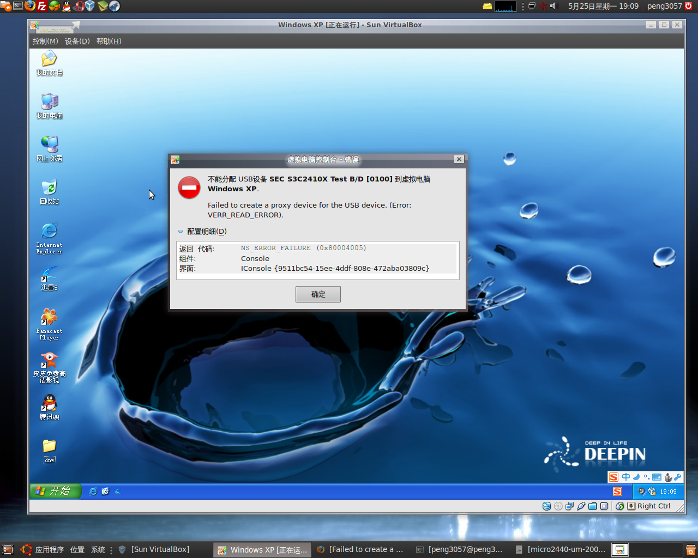698x558 pixels.
Task: Click the Sogou S logo on floating IME toolbar
Action: pos(614,477)
